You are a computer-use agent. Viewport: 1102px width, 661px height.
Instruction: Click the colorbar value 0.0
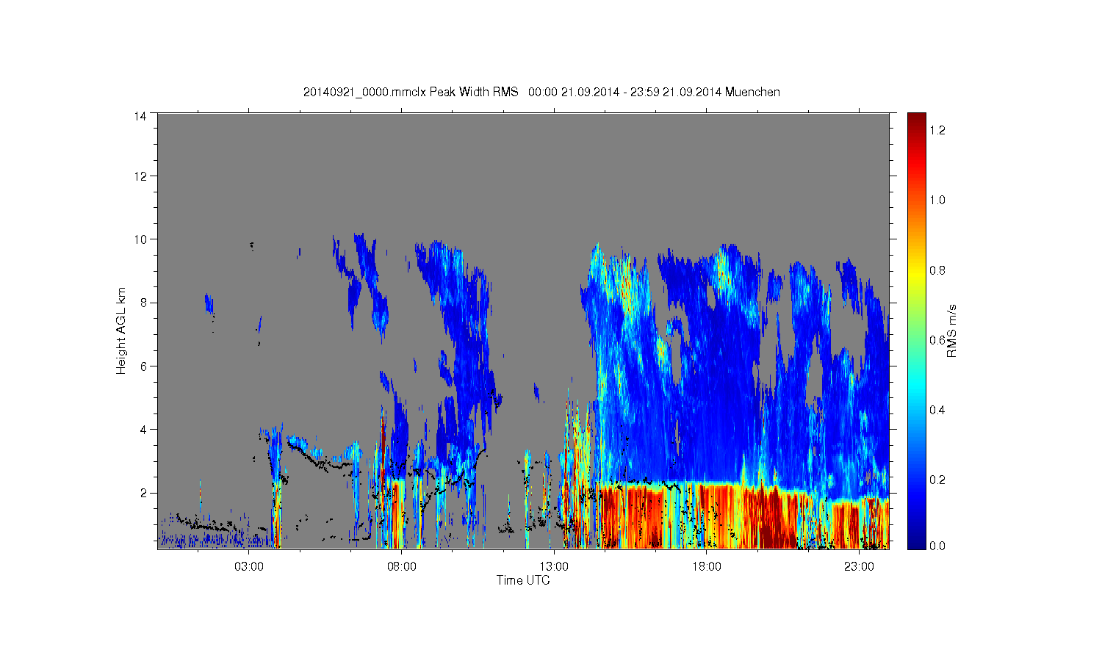[x=937, y=546]
